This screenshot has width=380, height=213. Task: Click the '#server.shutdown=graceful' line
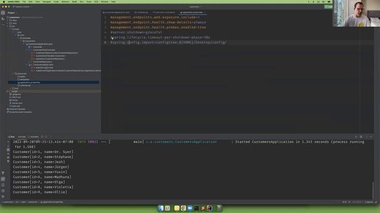(x=136, y=33)
